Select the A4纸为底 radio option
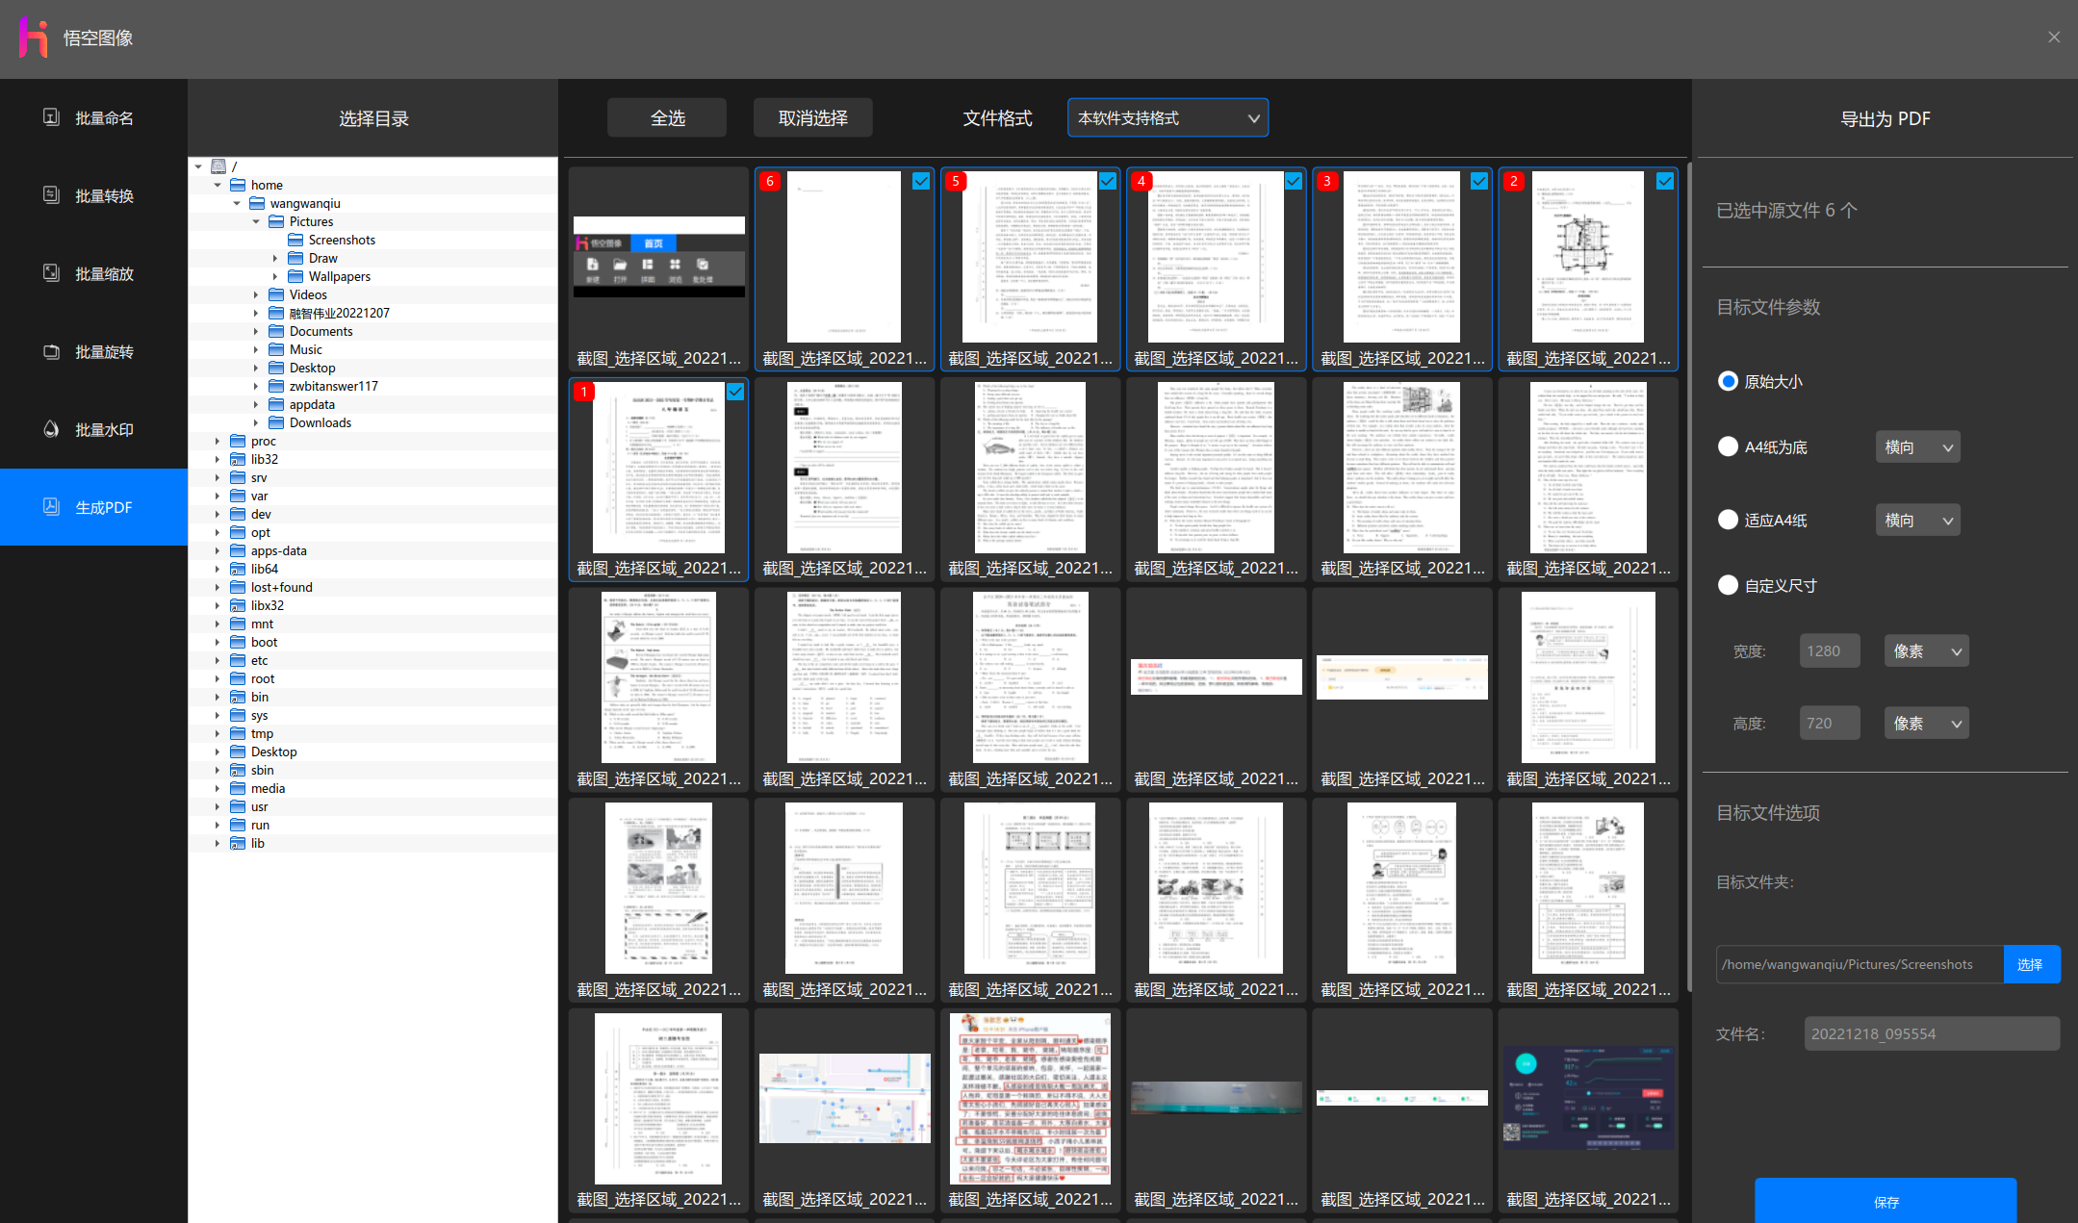Viewport: 2078px width, 1223px height. [1728, 446]
